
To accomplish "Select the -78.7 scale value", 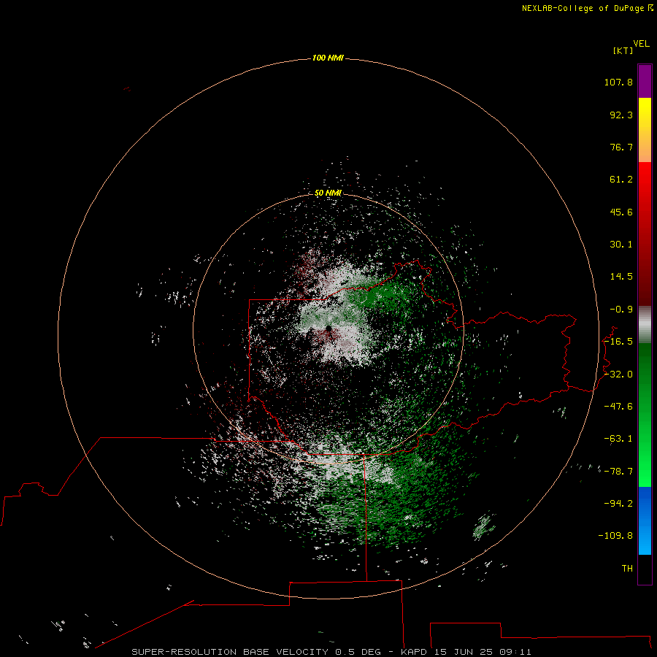I will coord(618,472).
